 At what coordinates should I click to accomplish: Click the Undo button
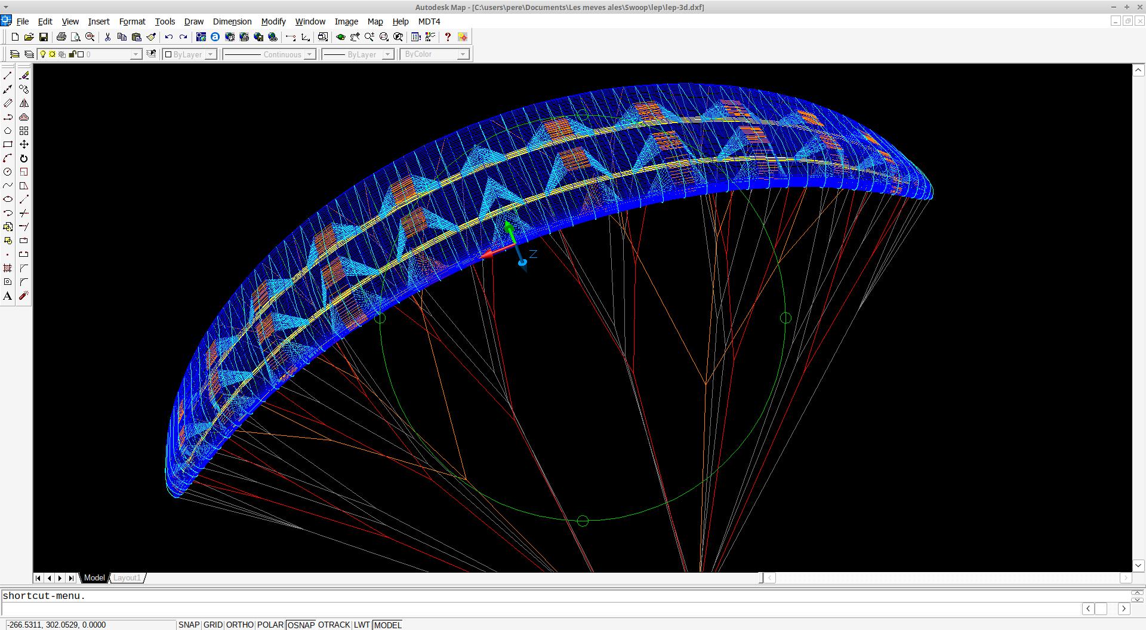point(169,37)
